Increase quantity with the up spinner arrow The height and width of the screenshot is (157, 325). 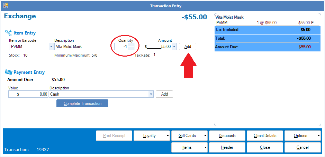coord(131,45)
